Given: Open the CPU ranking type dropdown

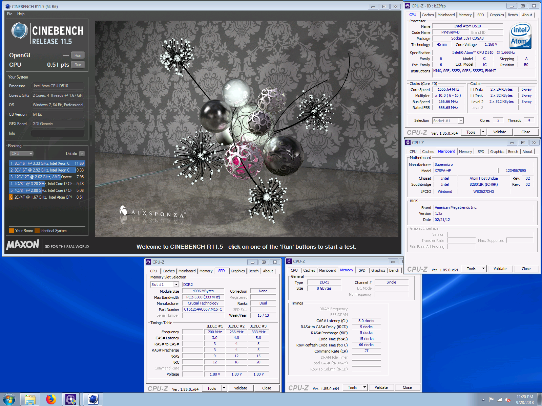Looking at the screenshot, I should tap(21, 154).
